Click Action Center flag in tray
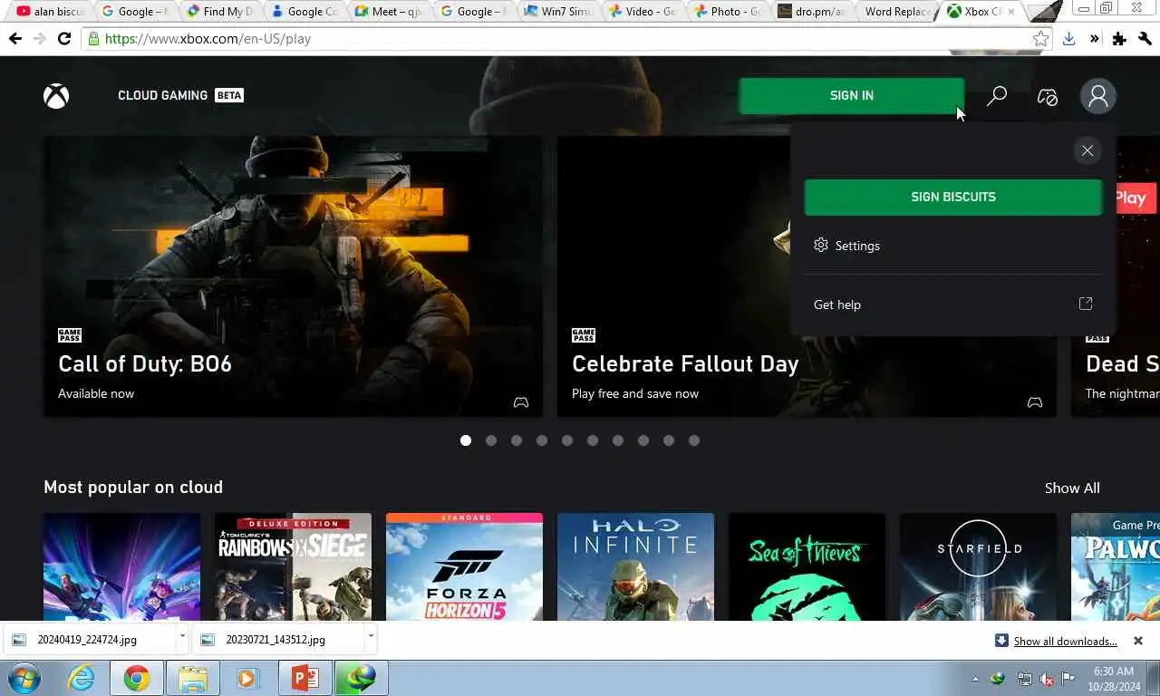Screen dimensions: 1160x696 point(1068,679)
